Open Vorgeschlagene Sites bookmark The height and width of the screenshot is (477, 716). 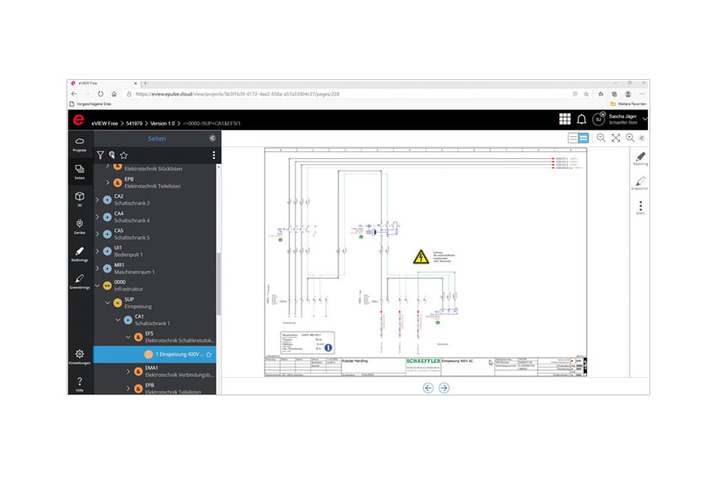tap(90, 104)
